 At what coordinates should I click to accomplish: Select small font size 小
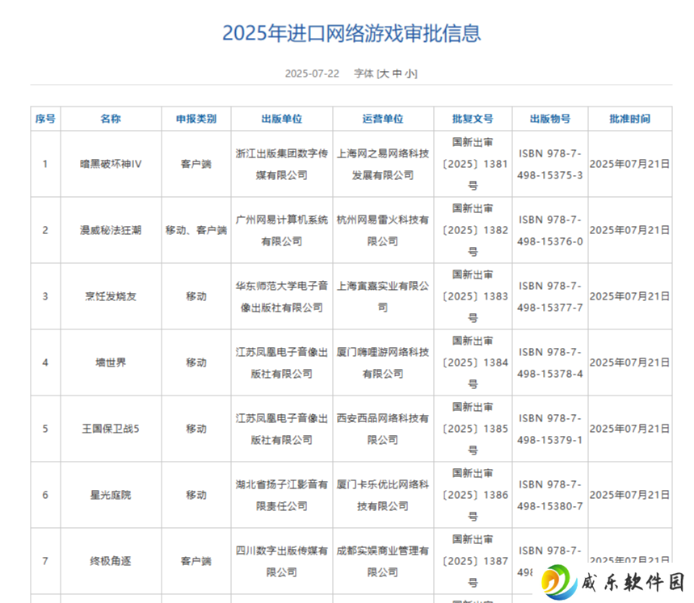(x=410, y=73)
